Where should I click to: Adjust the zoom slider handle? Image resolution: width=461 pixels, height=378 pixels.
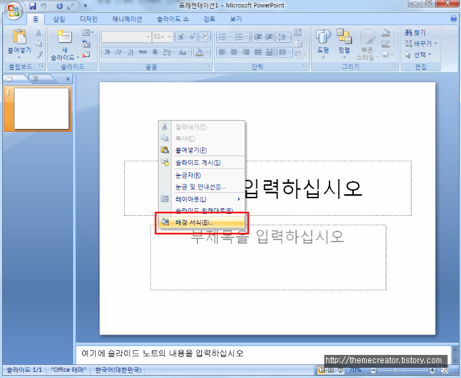tap(395, 370)
